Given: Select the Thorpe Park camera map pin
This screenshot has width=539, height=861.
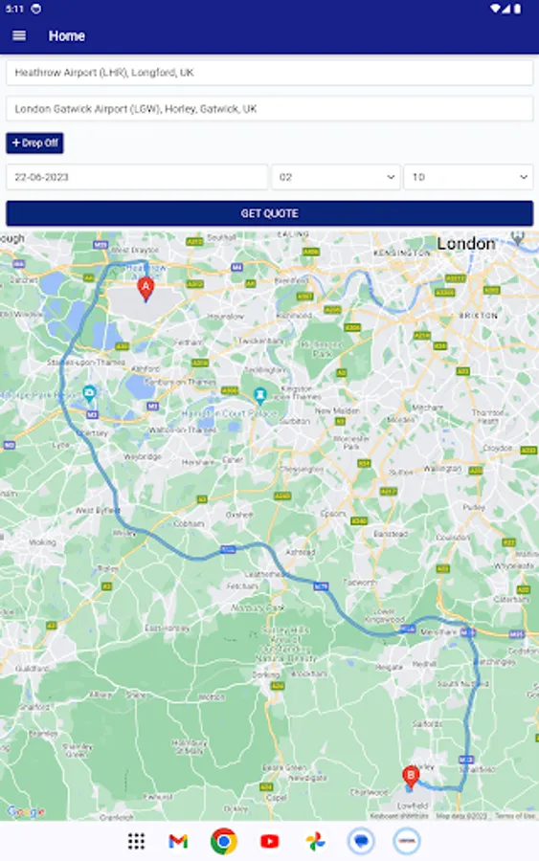Looking at the screenshot, I should pyautogui.click(x=89, y=393).
